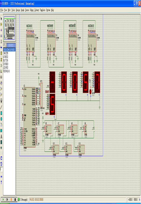Select the 2D line drawing tool

(1, 107)
